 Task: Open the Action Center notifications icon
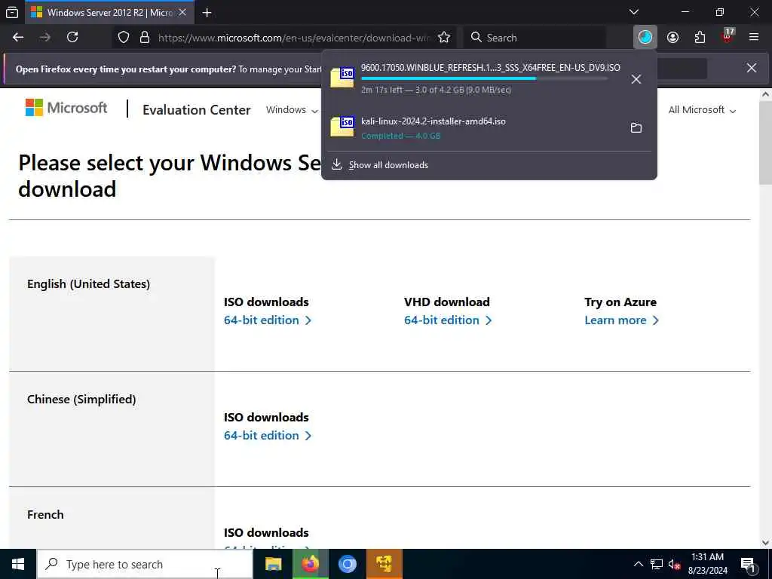click(749, 564)
